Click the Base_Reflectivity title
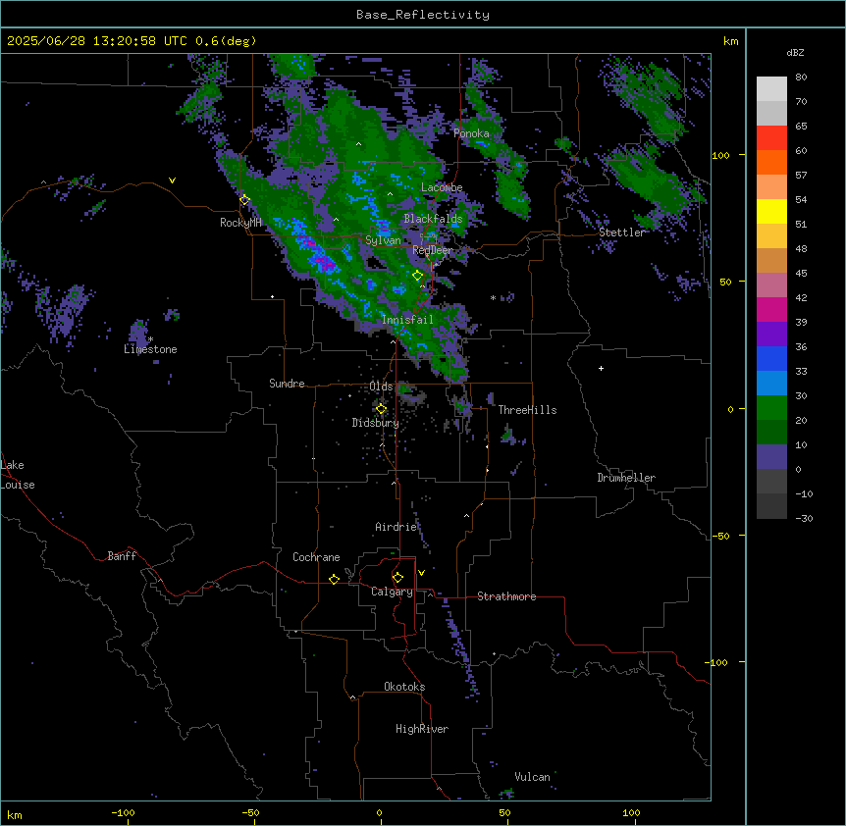This screenshot has height=826, width=846. click(x=423, y=15)
